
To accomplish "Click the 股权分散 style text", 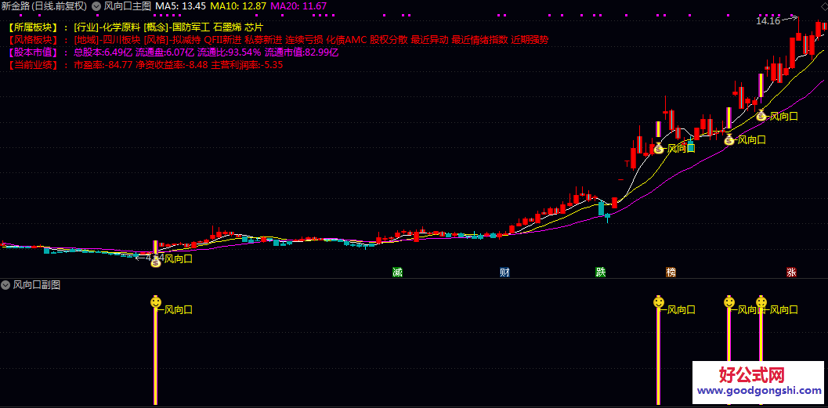I will click(388, 40).
